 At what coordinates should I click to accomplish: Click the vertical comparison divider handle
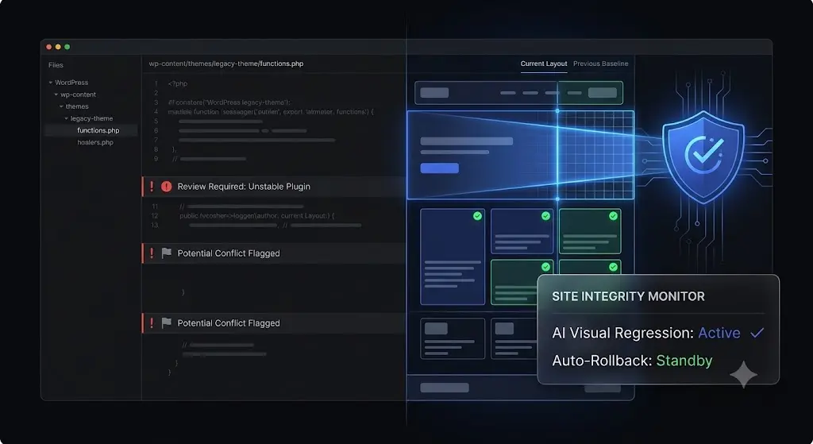(557, 155)
